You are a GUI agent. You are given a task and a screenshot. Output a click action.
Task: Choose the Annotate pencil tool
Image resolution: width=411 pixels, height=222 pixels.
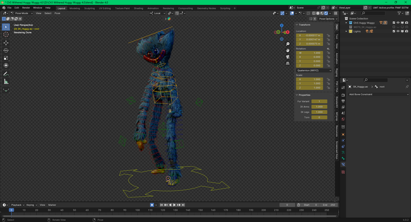tap(6, 74)
